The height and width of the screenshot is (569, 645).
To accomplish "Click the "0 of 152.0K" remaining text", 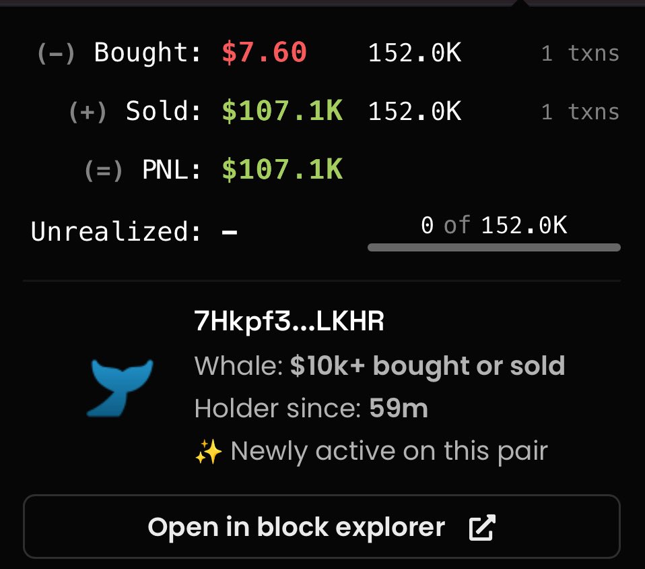I will click(494, 225).
